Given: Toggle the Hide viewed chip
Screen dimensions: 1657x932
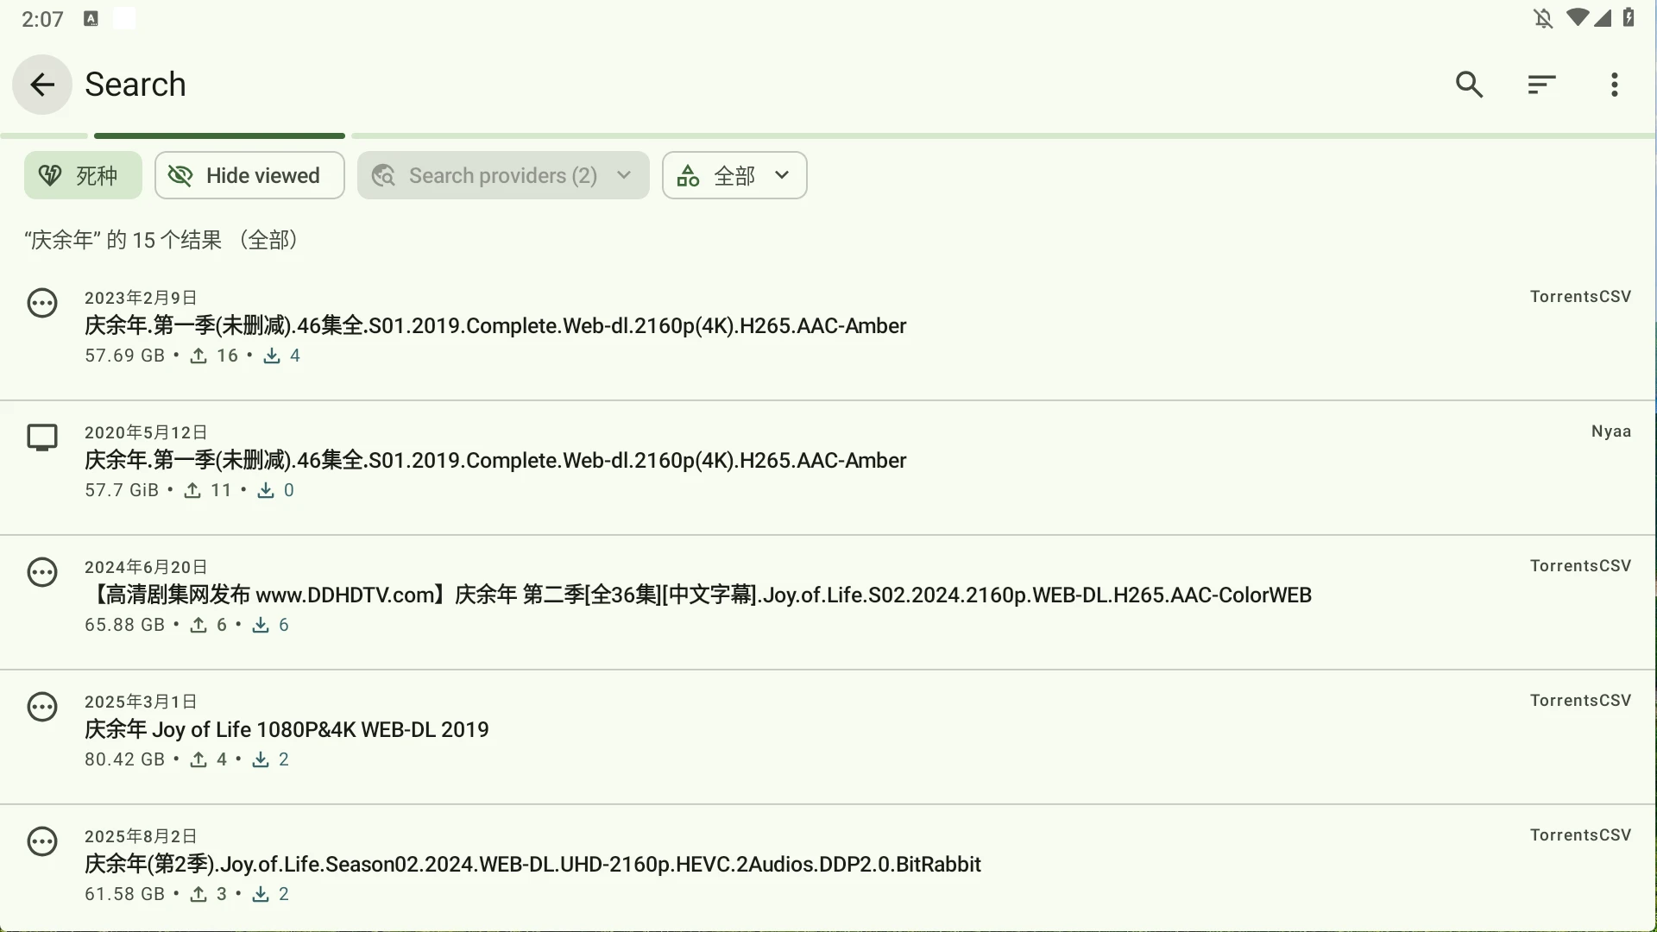Looking at the screenshot, I should click(x=249, y=175).
